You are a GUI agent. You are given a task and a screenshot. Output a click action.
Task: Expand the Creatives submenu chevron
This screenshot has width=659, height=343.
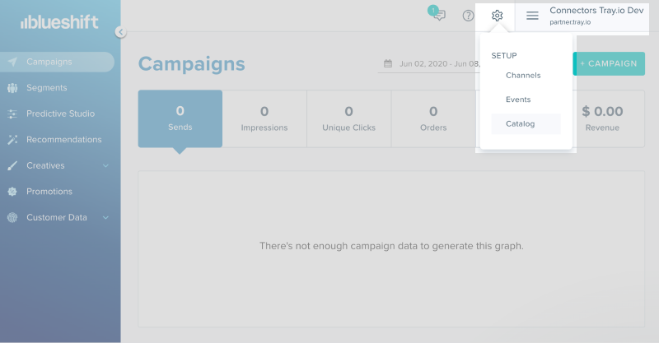pos(105,166)
